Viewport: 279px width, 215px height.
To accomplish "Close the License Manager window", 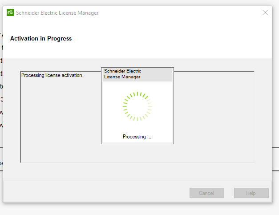I will [265, 12].
